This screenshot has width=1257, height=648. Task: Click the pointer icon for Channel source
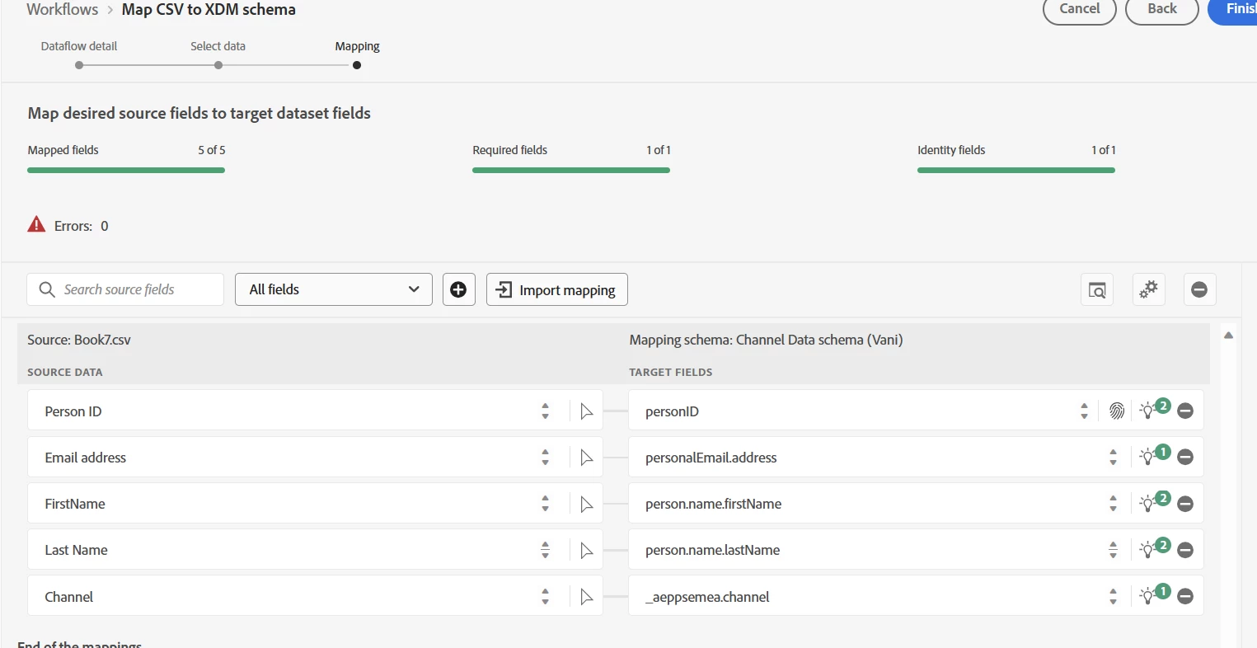pos(586,597)
